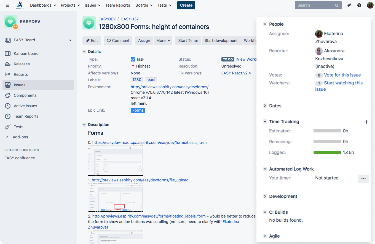This screenshot has width=375, height=244.
Task: Collapse the People section
Action: [265, 24]
